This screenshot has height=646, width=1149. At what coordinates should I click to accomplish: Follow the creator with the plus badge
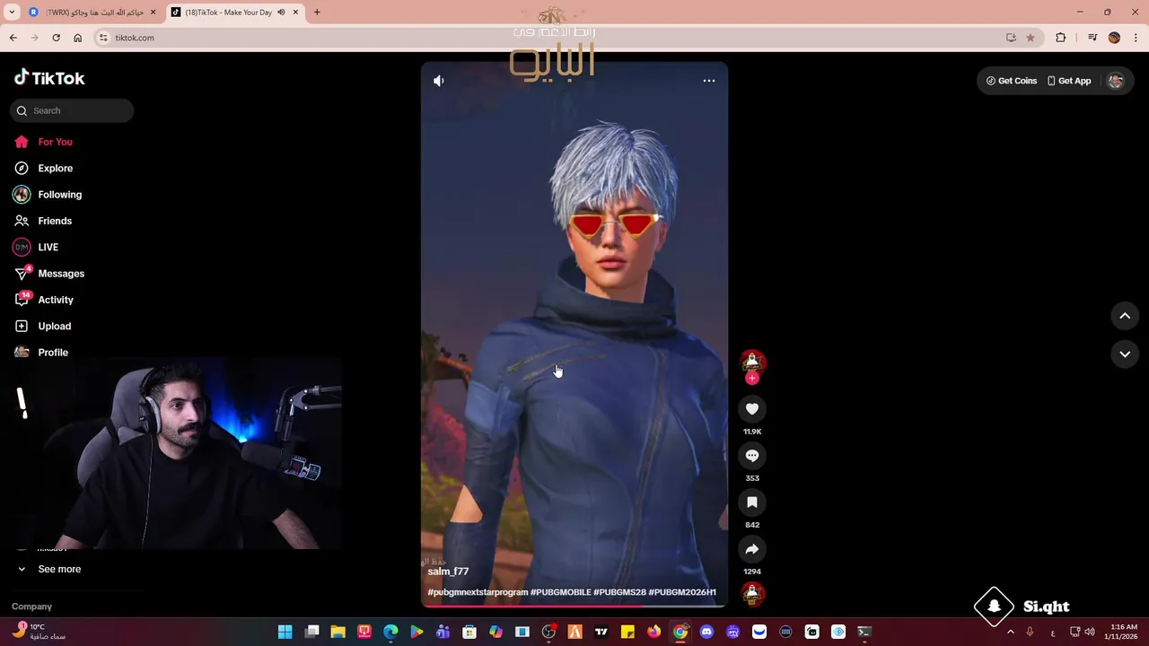pos(752,379)
